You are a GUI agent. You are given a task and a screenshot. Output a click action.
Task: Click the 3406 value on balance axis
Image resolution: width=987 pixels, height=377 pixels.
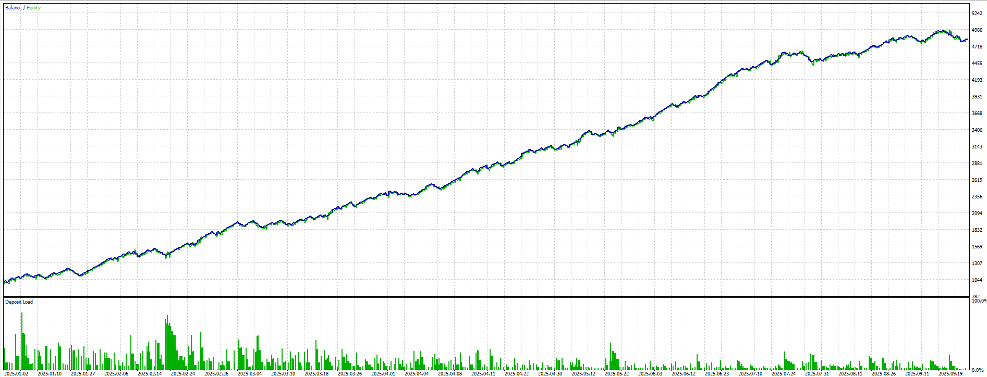click(977, 130)
